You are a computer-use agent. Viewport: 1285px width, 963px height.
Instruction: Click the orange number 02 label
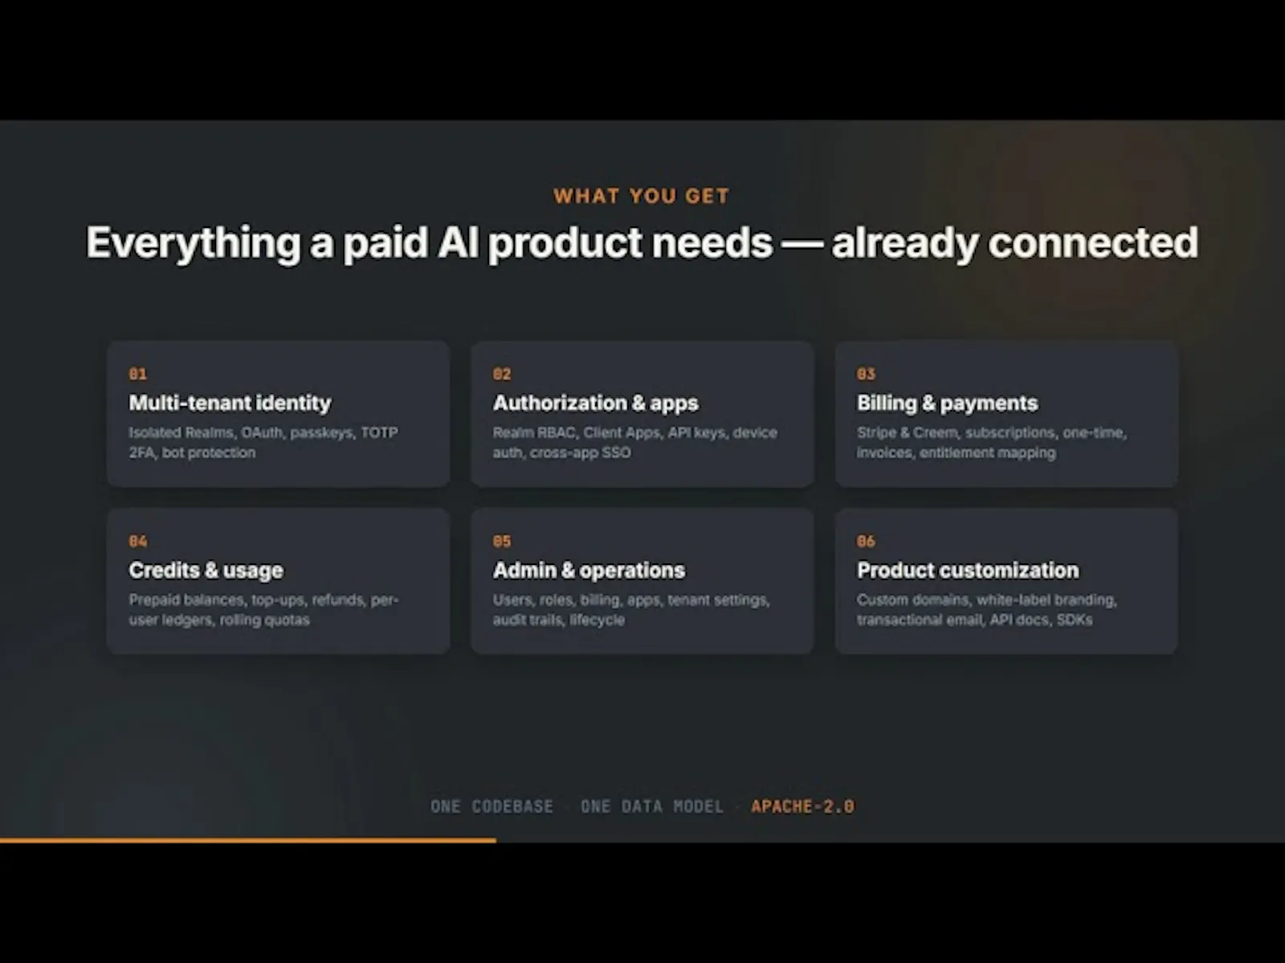pos(502,374)
